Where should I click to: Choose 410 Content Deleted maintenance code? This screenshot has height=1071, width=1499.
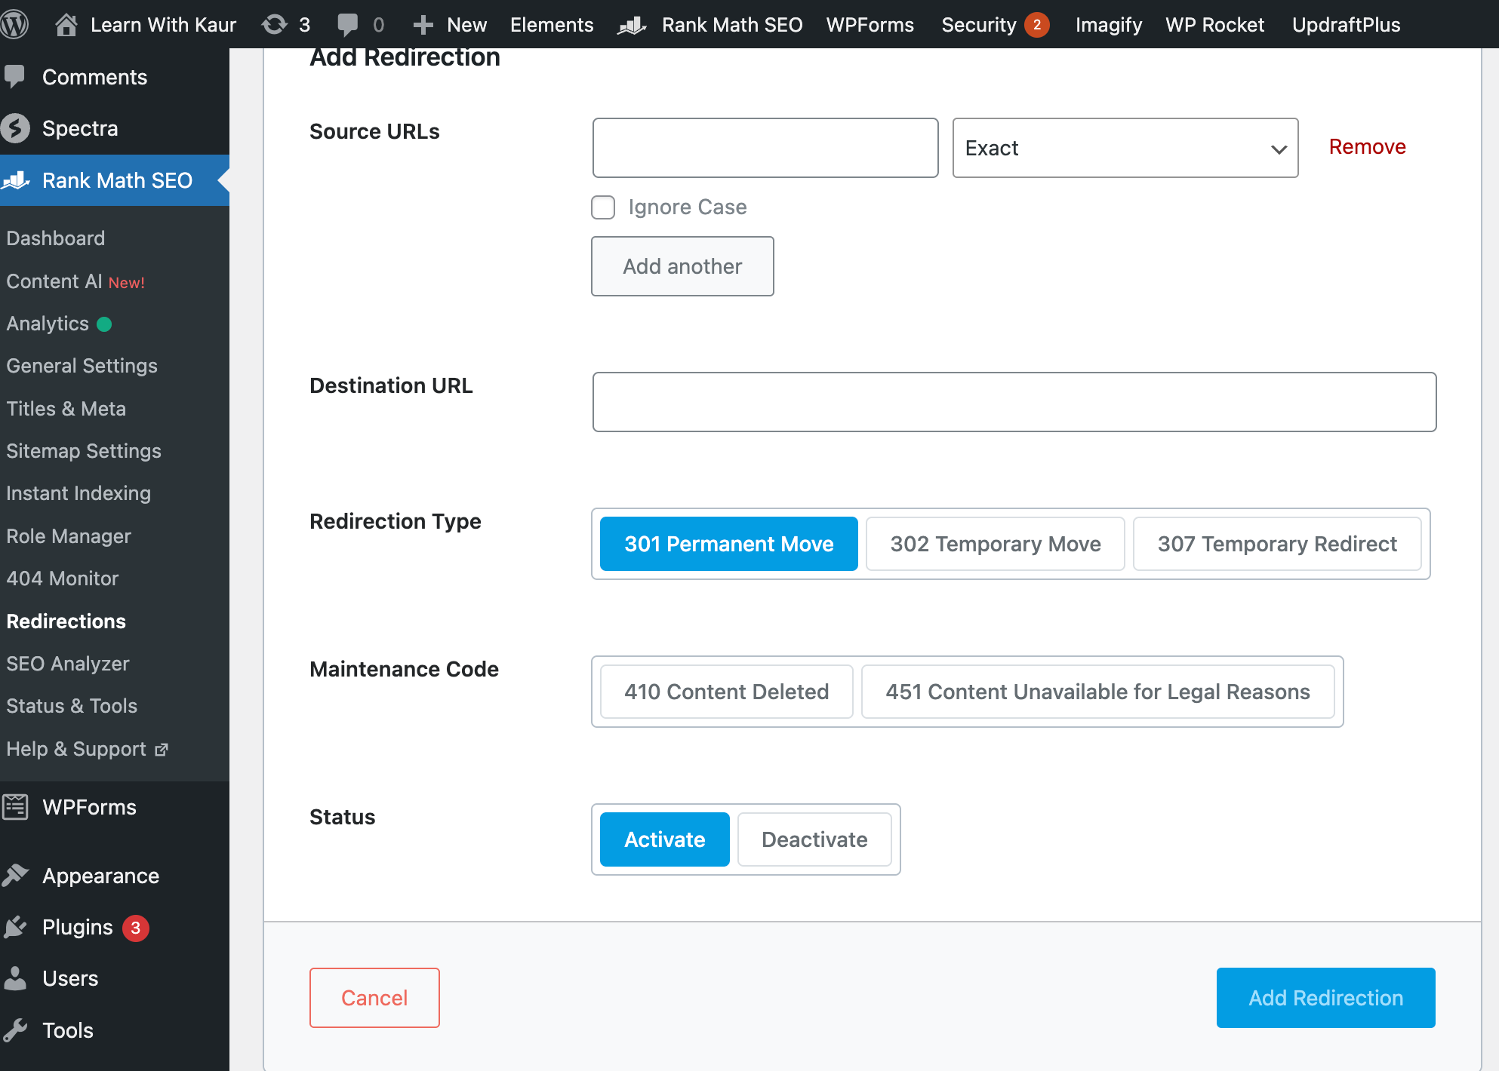click(725, 692)
